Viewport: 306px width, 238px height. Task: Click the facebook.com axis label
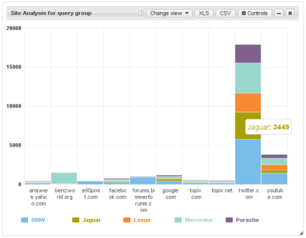point(117,194)
